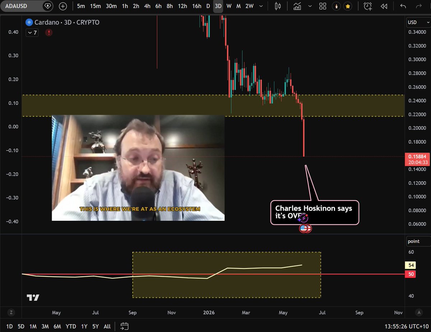
Task: Click the embedded video thumbnail image
Action: 138,168
